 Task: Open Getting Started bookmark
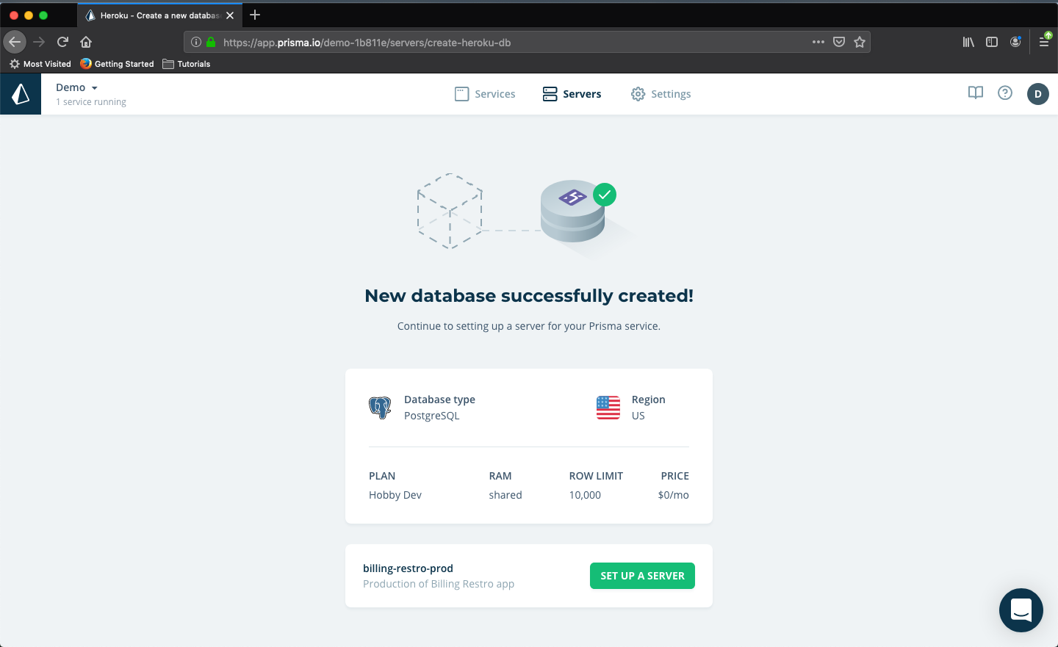click(x=118, y=64)
